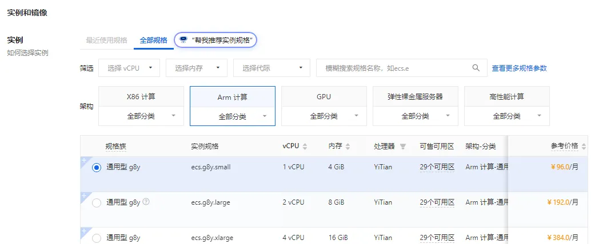This screenshot has height=244, width=591.
Task: Sort by vCPU column arrows
Action: 305,147
